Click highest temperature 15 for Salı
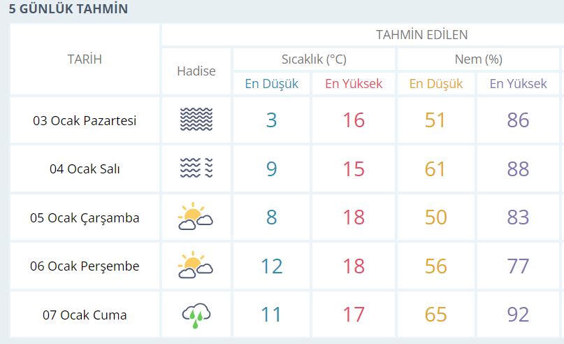This screenshot has height=344, width=564. (x=354, y=169)
